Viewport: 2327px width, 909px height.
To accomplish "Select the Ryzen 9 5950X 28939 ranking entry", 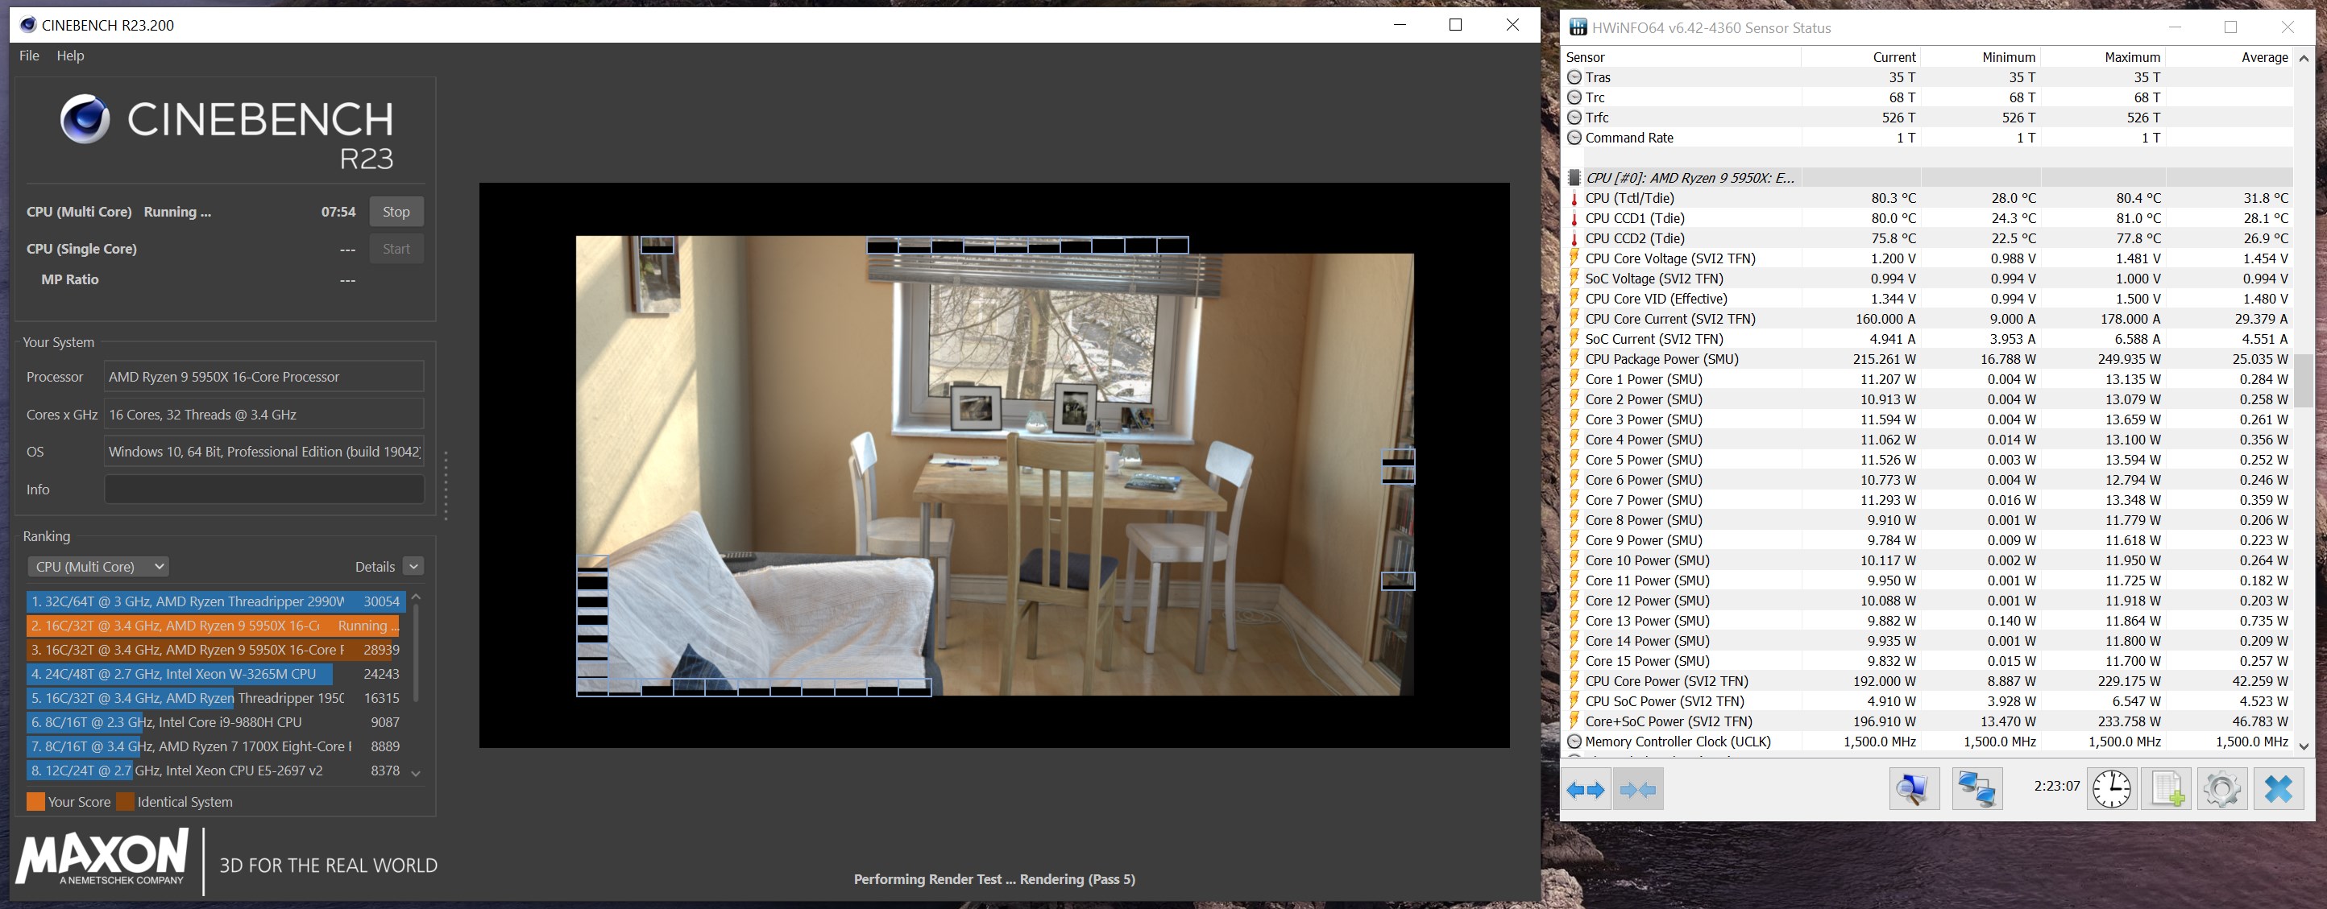I will point(215,650).
